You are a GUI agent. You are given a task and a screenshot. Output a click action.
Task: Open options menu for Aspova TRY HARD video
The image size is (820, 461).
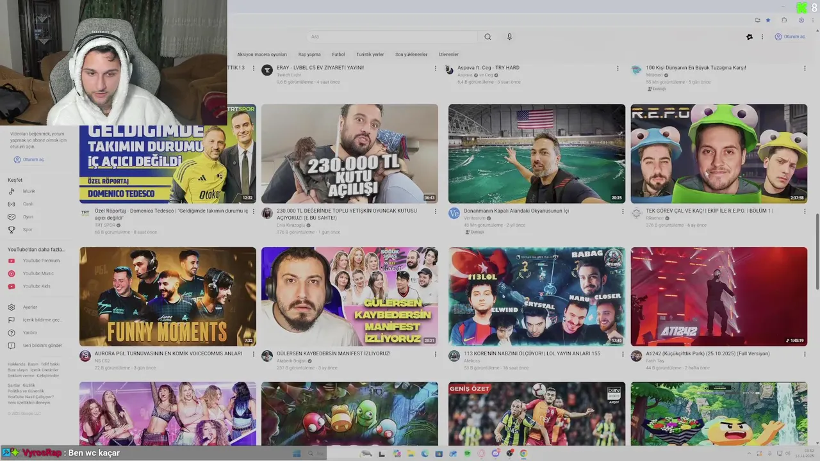[618, 68]
